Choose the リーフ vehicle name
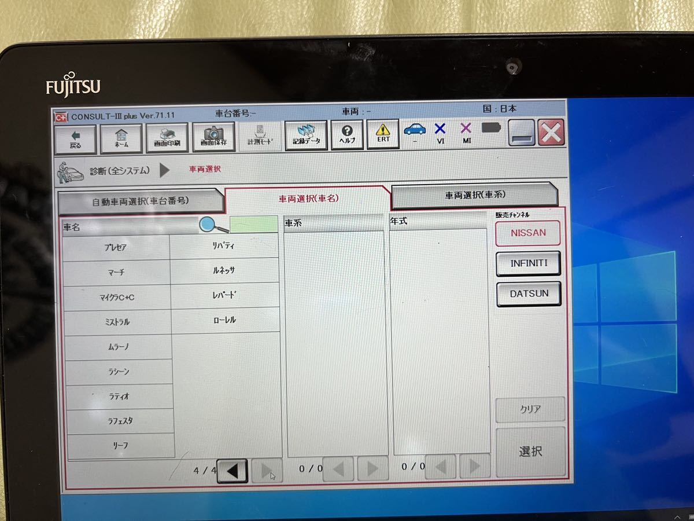Screen dimensions: 694x521 pyautogui.click(x=120, y=446)
